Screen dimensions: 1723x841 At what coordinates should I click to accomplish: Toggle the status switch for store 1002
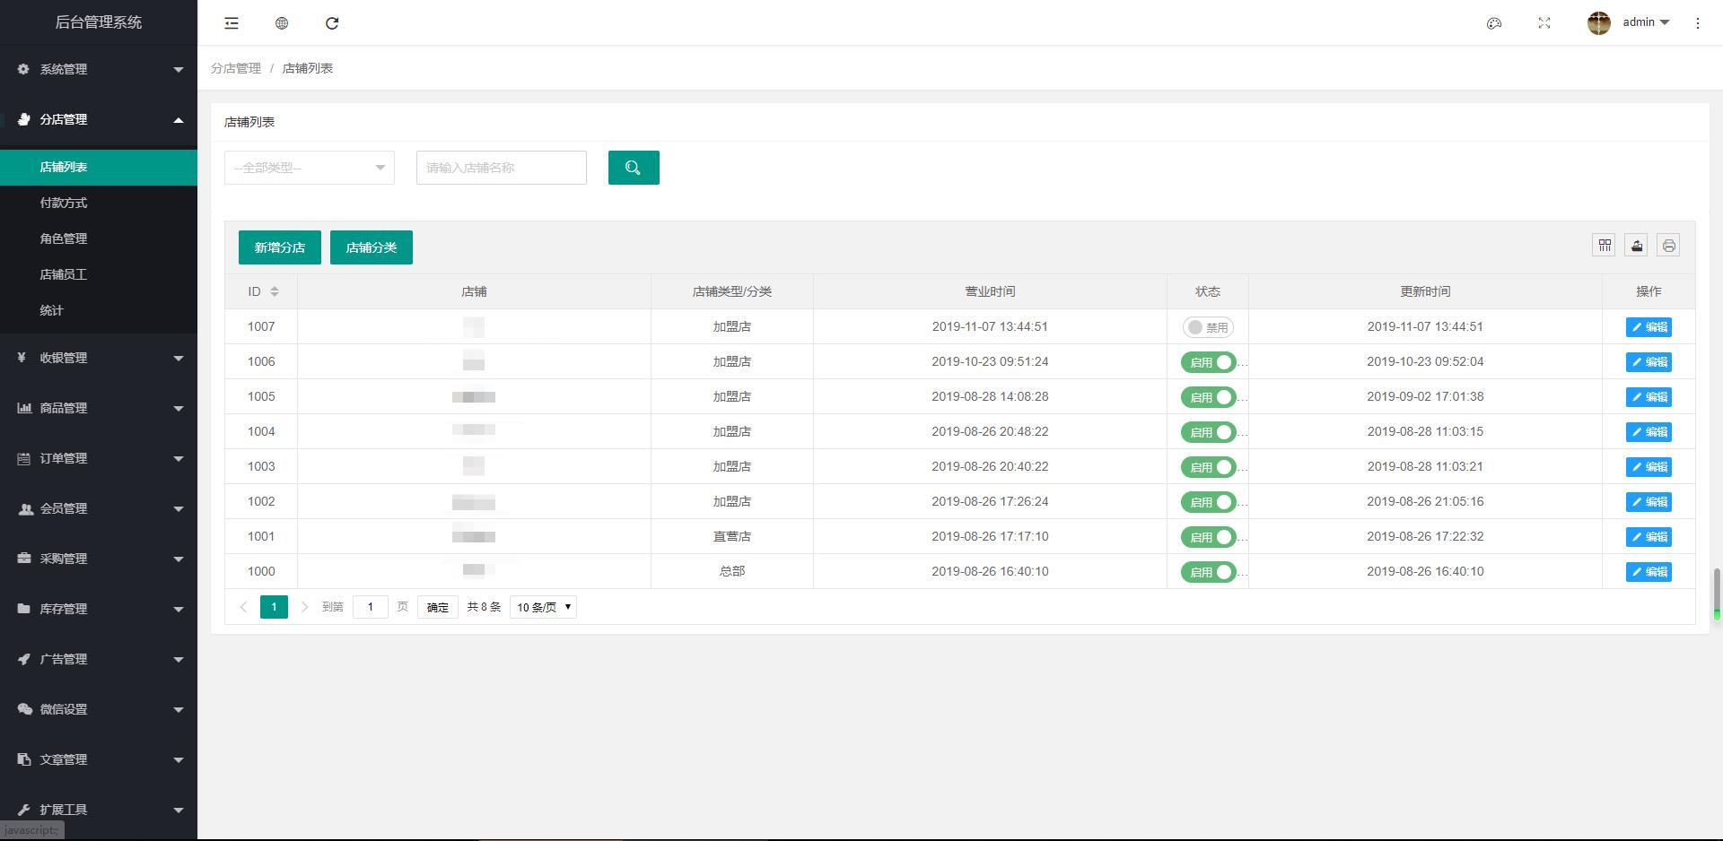[1208, 502]
